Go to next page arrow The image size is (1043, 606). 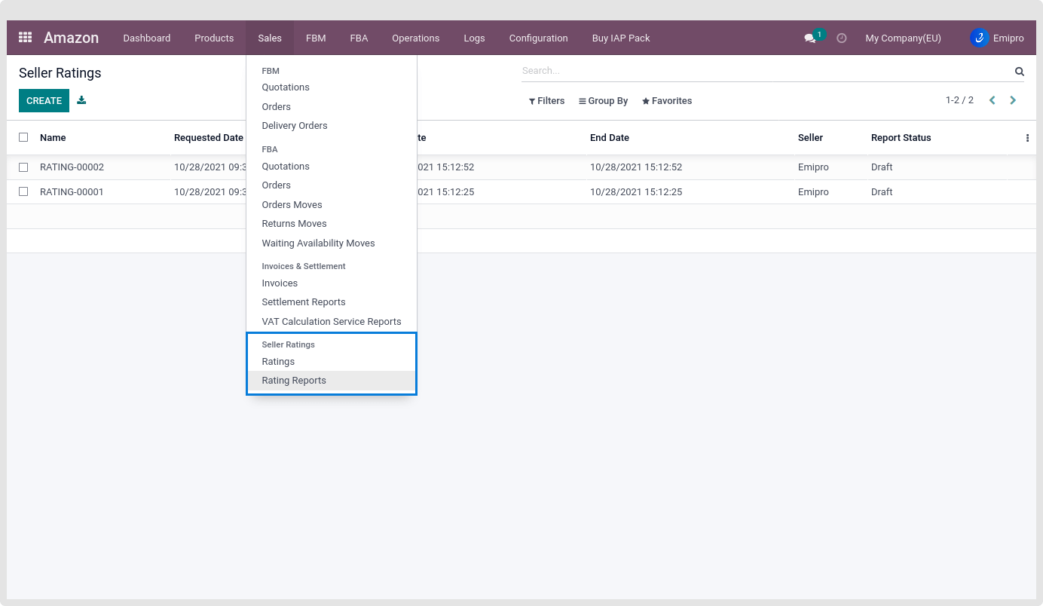pos(1013,100)
